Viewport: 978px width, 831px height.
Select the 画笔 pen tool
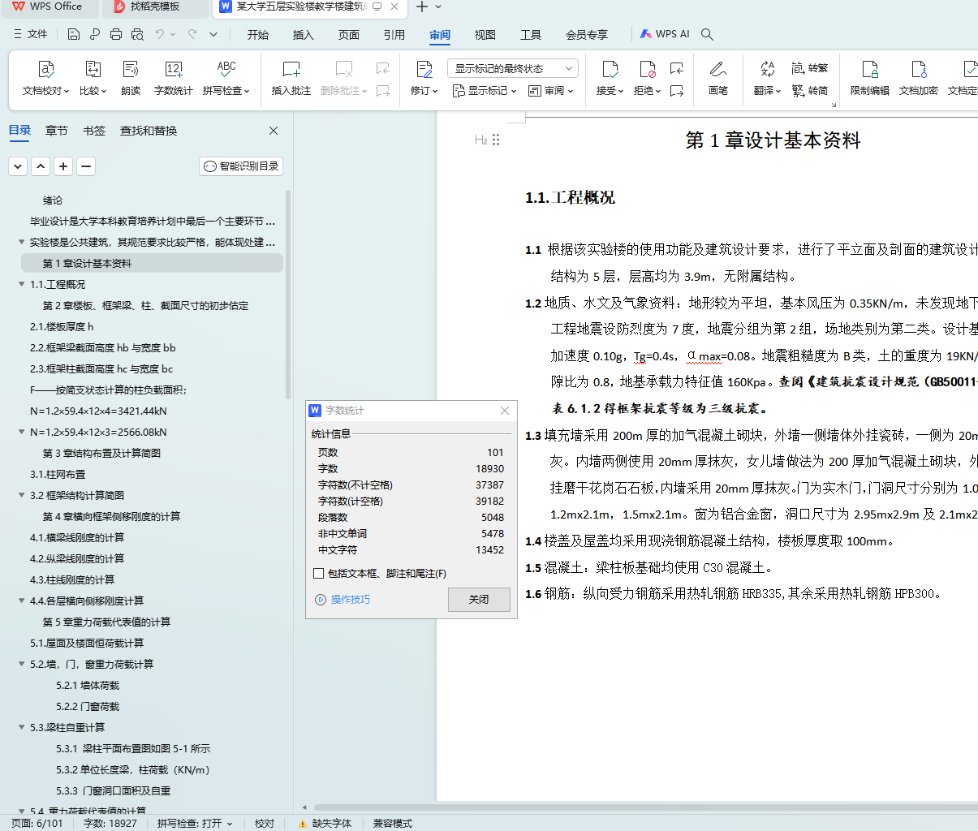pyautogui.click(x=718, y=78)
